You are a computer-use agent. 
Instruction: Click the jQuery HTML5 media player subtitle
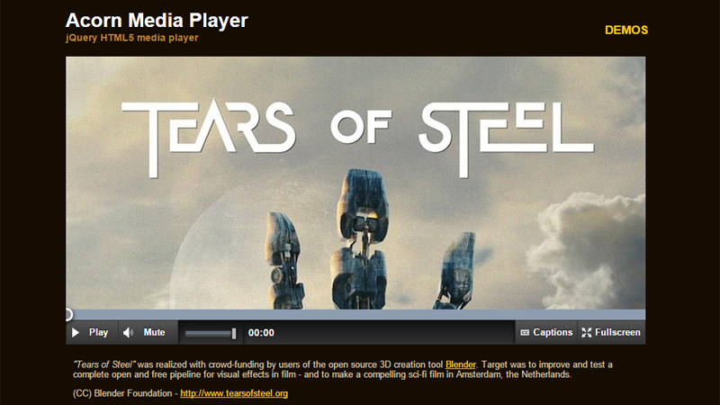tap(131, 38)
